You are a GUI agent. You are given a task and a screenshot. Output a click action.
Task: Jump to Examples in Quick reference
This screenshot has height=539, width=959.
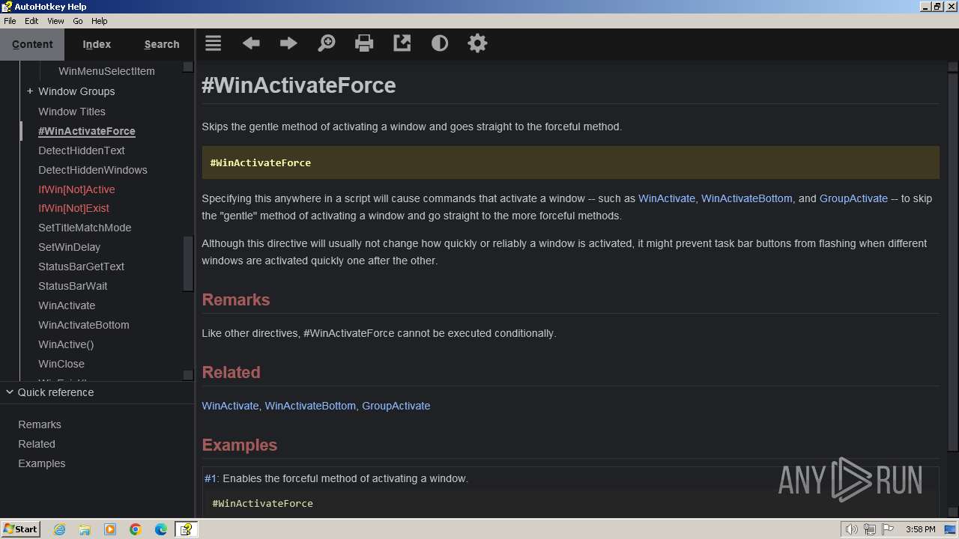click(42, 463)
